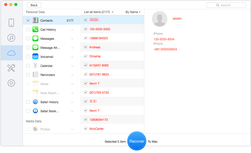Click the green Call History phone icon
This screenshot has height=153, width=251.
coord(35,29)
